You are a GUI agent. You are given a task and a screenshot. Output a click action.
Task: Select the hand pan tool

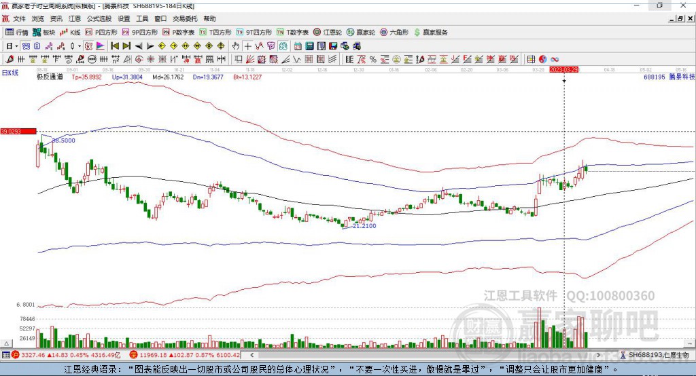(236, 46)
